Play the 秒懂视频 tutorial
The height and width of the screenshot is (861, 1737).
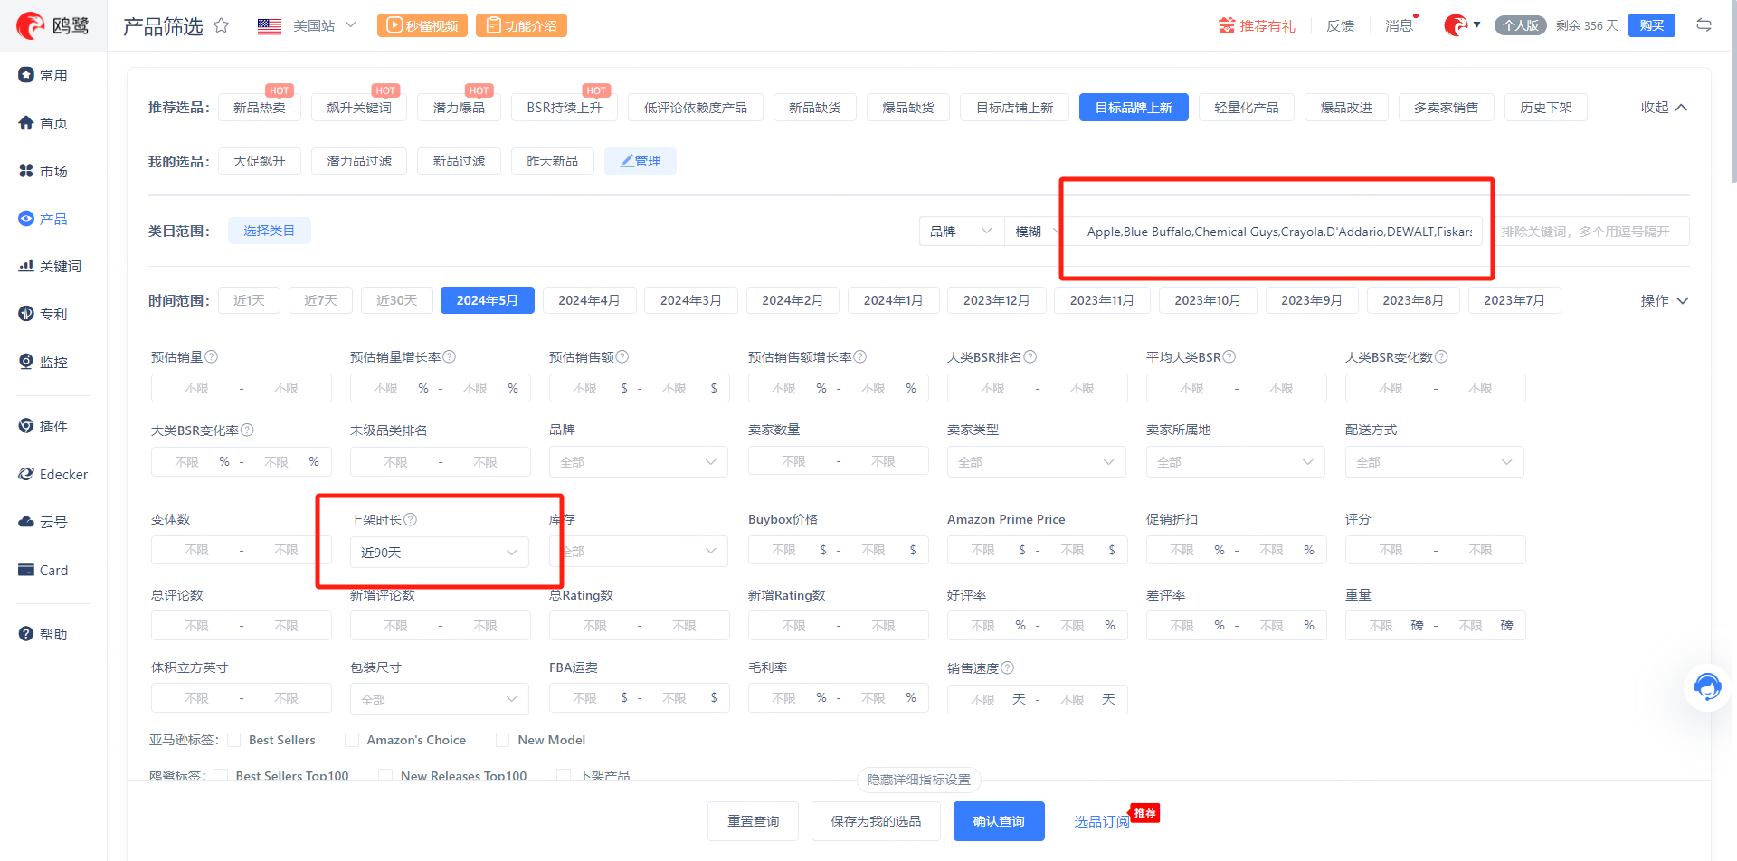click(422, 25)
